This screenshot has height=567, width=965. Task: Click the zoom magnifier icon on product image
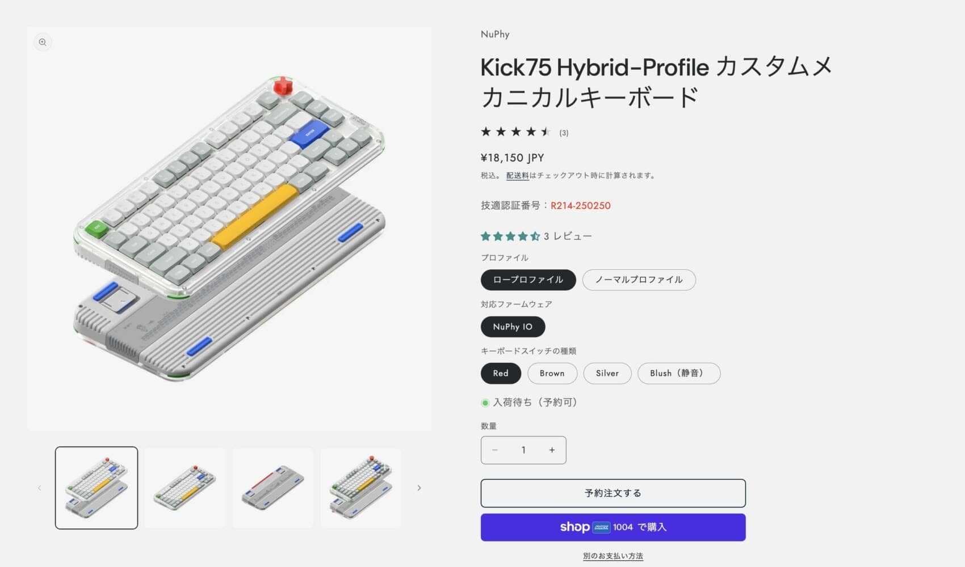coord(43,42)
